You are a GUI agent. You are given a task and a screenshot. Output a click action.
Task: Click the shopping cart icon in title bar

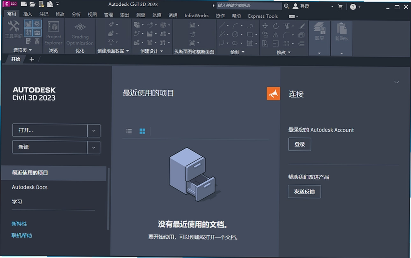[340, 7]
